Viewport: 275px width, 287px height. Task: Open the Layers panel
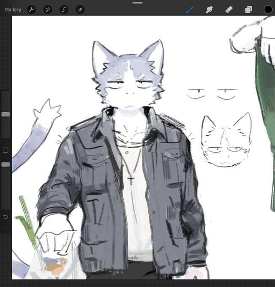[x=248, y=10]
